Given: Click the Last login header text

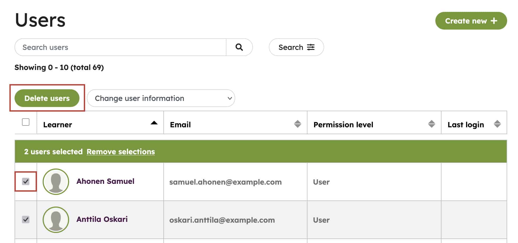Looking at the screenshot, I should click(466, 125).
